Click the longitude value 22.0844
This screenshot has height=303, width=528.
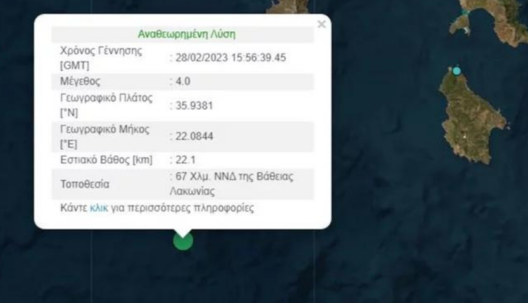click(x=194, y=137)
